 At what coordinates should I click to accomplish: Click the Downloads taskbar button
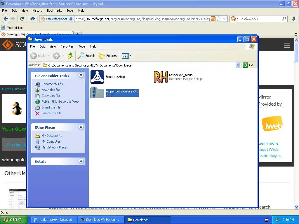coord(147,220)
